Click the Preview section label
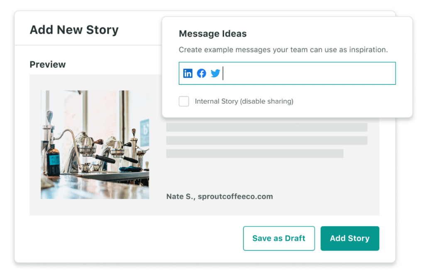 click(x=48, y=64)
